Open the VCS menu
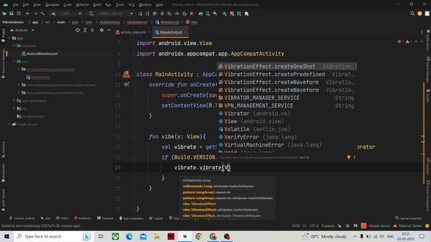431x242 pixels. [x=131, y=5]
